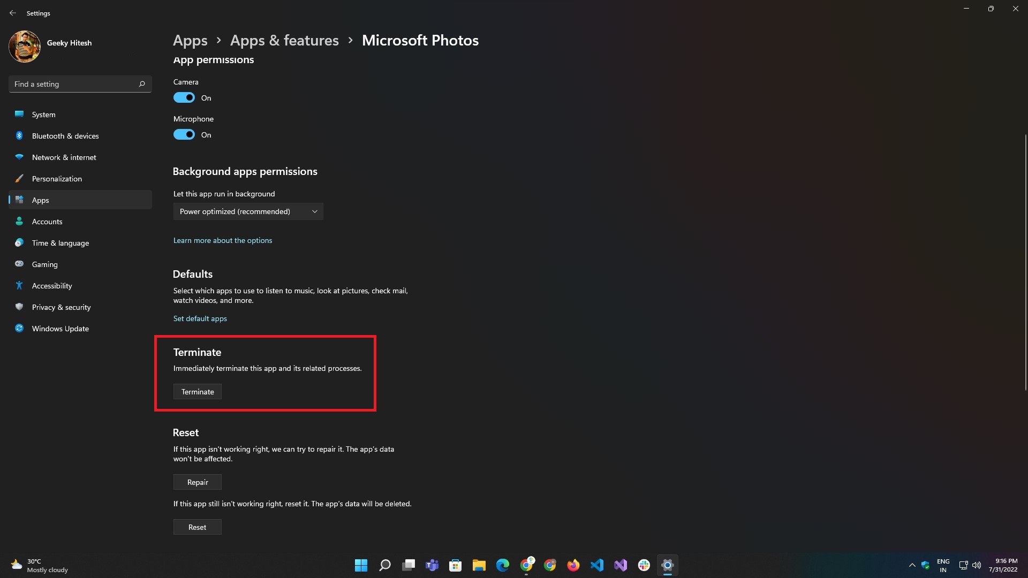Image resolution: width=1028 pixels, height=578 pixels.
Task: Expand hidden icons in the system tray
Action: (x=912, y=565)
